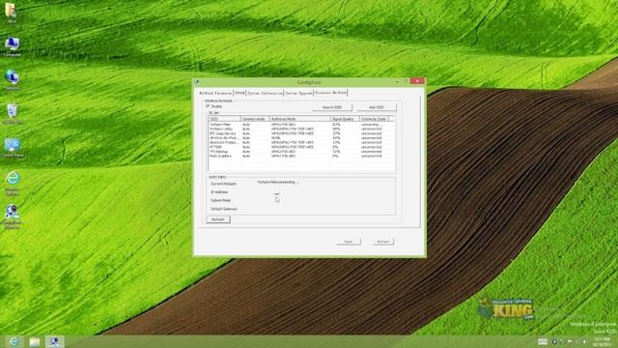
Task: Click the Refresh button
Action: coord(218,219)
